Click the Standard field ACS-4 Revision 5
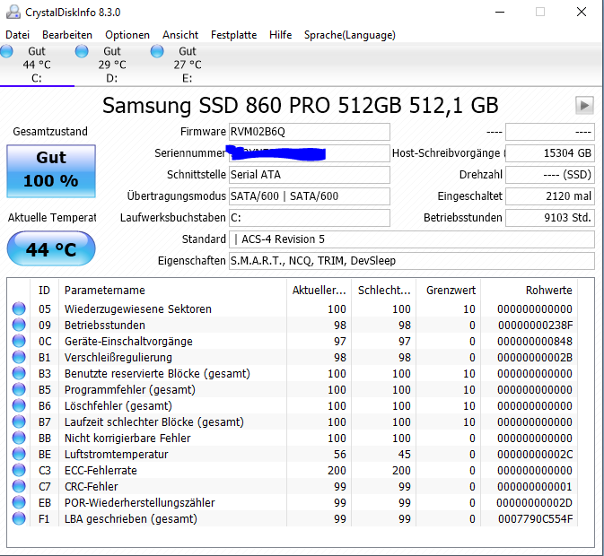The image size is (604, 556). point(412,239)
